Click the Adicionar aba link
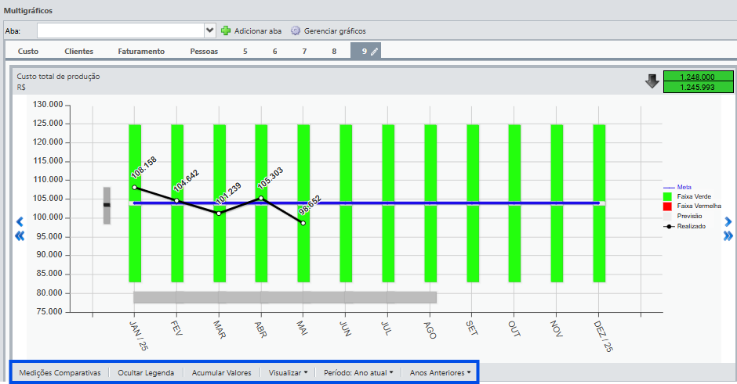737x384 pixels. pyautogui.click(x=258, y=31)
